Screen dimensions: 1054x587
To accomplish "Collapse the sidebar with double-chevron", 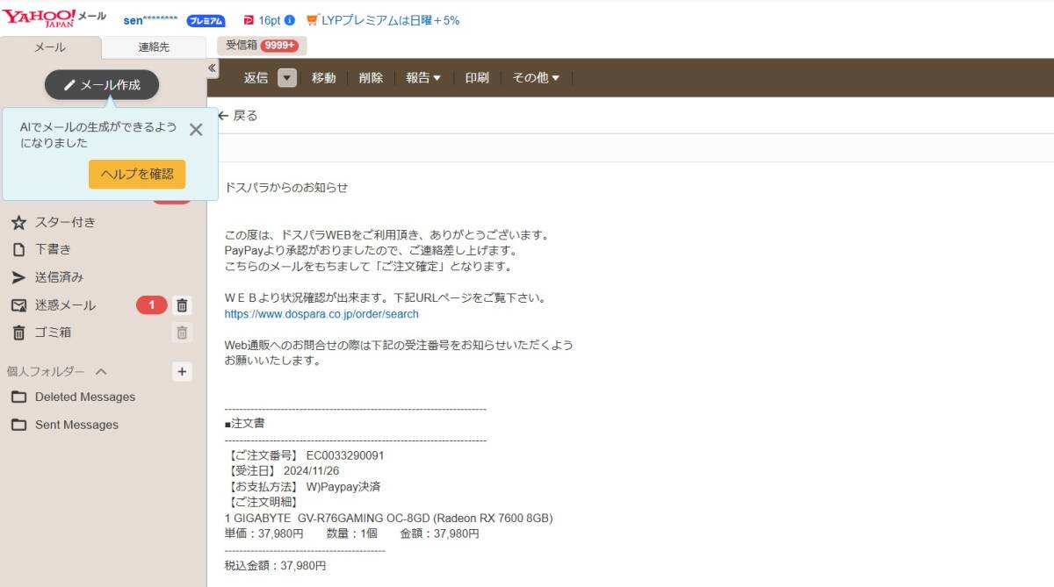I will pos(212,68).
